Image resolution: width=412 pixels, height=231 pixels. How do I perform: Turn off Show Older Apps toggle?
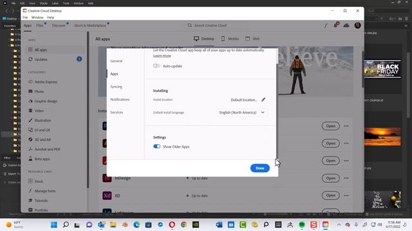[156, 146]
